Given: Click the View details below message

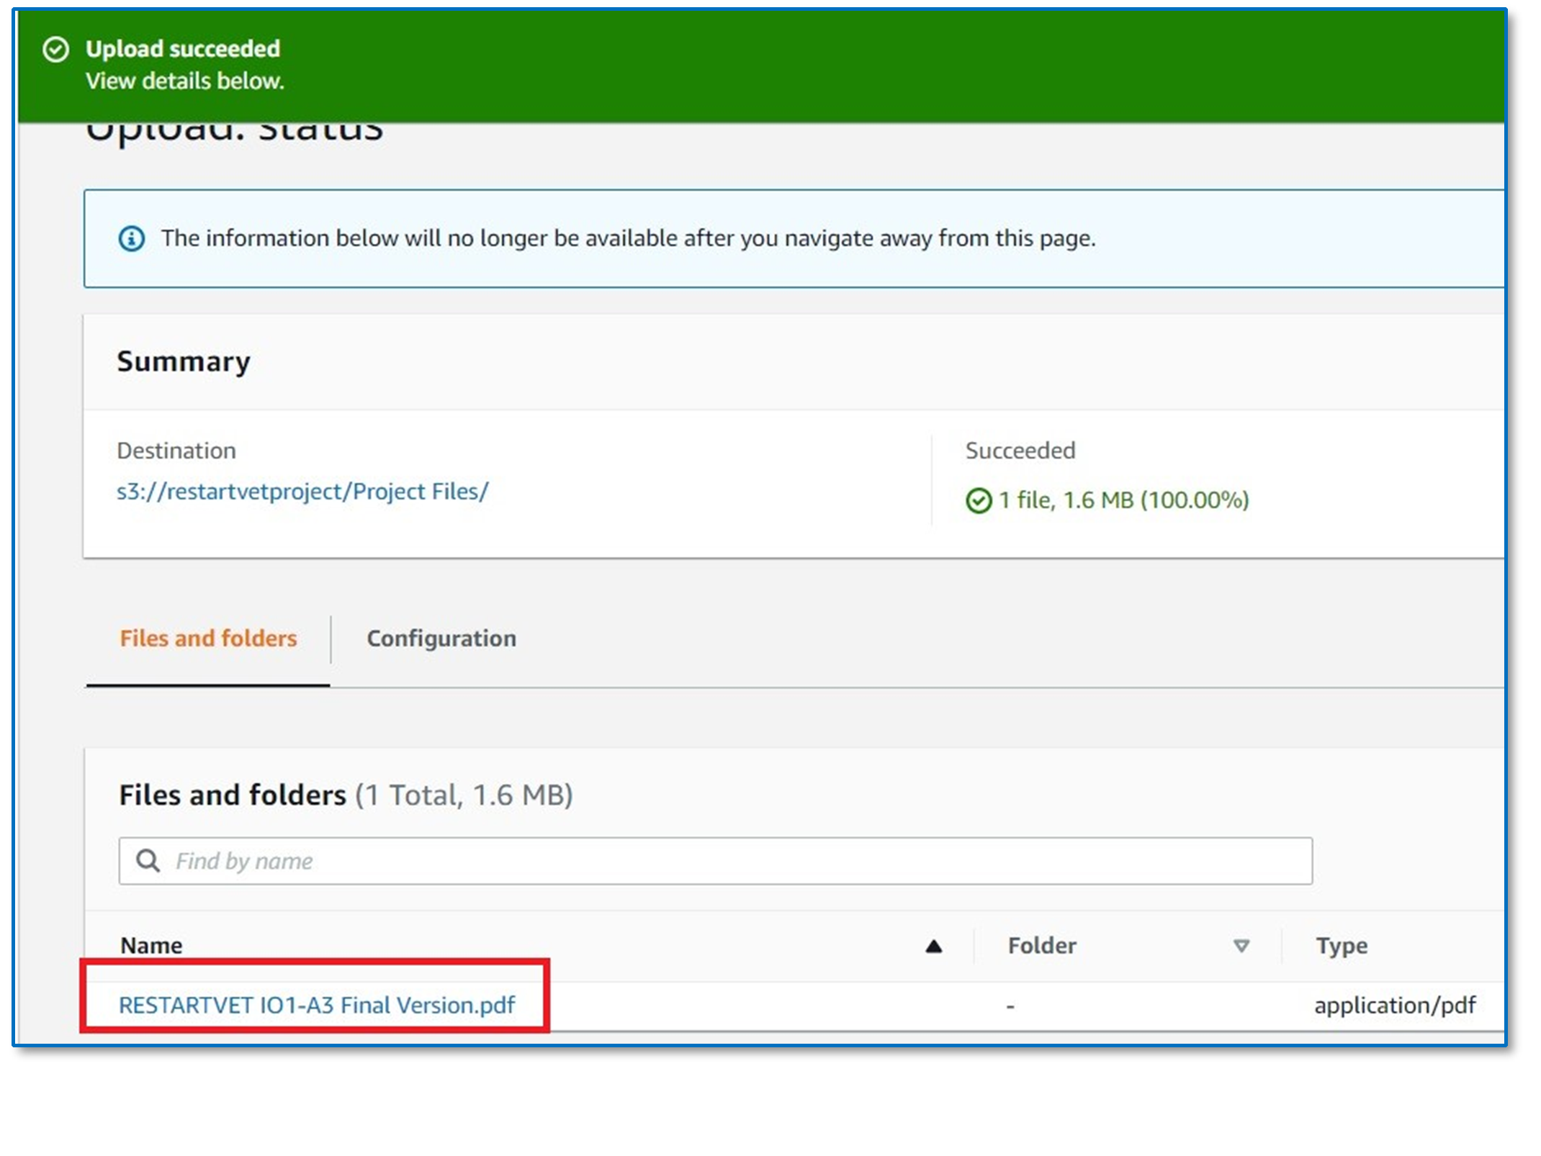Looking at the screenshot, I should 185,81.
